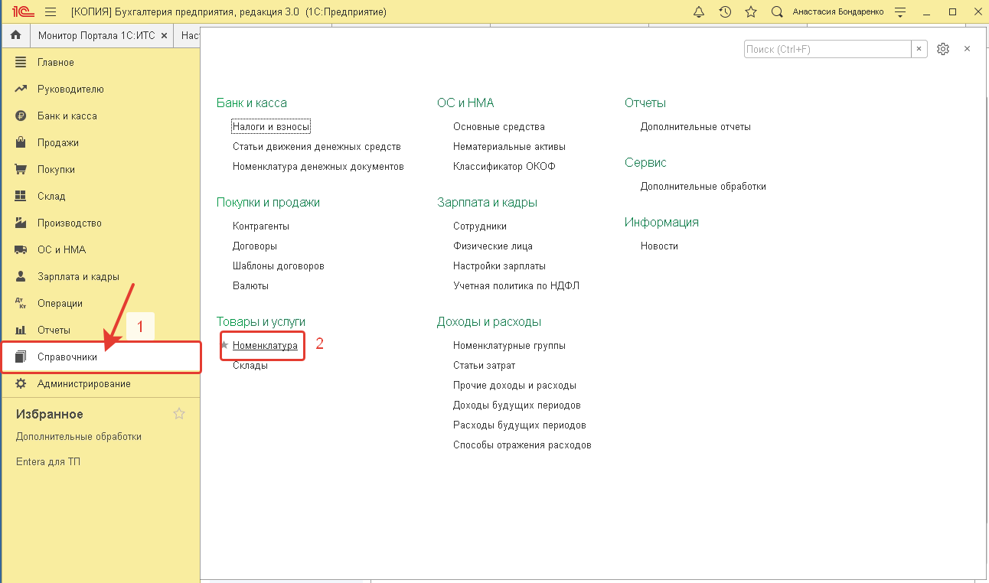Open Номенклатурные группы link

pos(509,346)
